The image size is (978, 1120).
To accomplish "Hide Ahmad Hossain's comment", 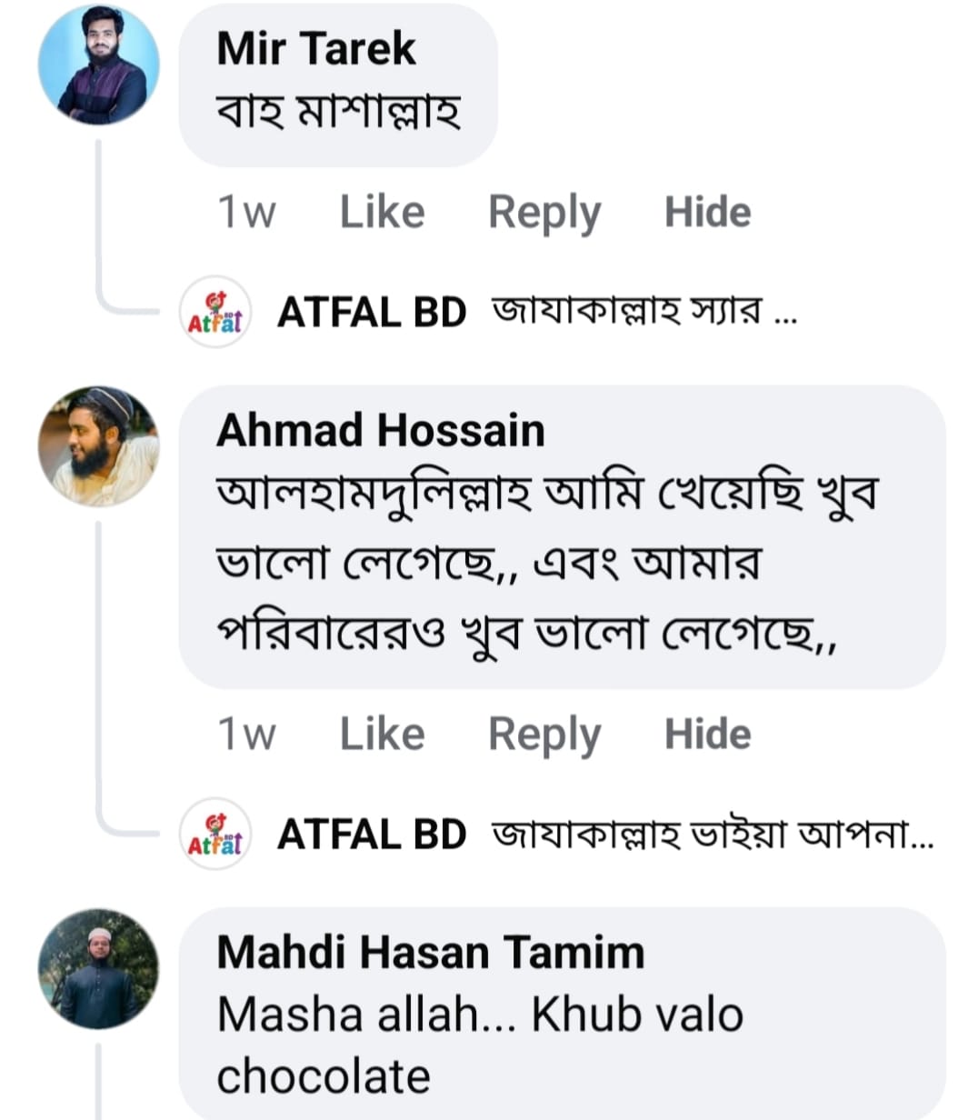I will pyautogui.click(x=707, y=735).
